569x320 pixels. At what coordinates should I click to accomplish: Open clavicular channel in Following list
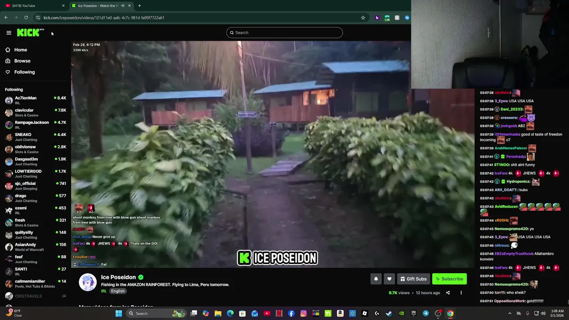point(36,112)
